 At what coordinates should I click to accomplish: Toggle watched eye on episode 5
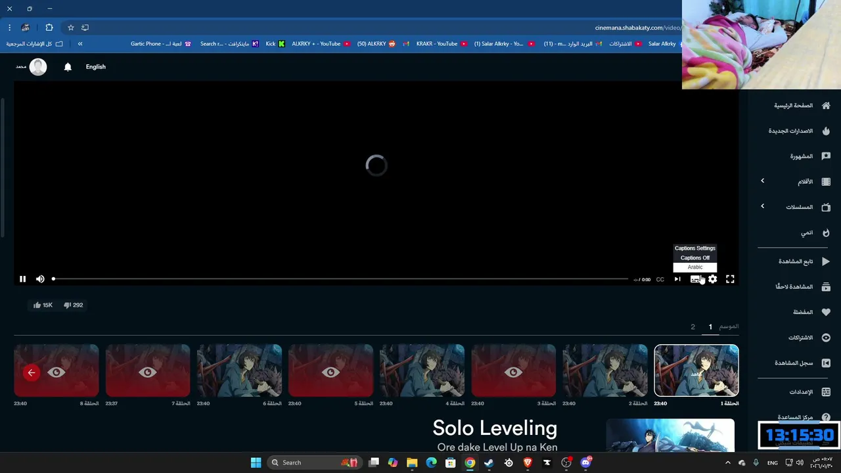pyautogui.click(x=330, y=372)
